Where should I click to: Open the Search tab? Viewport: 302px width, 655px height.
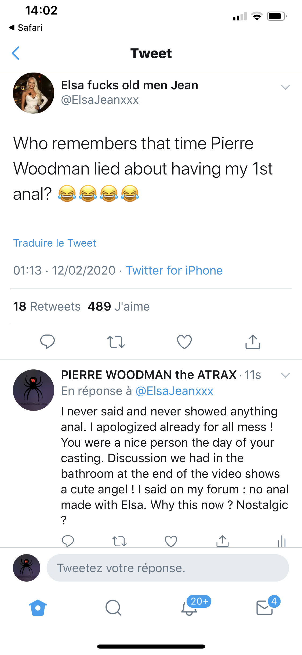click(x=113, y=608)
